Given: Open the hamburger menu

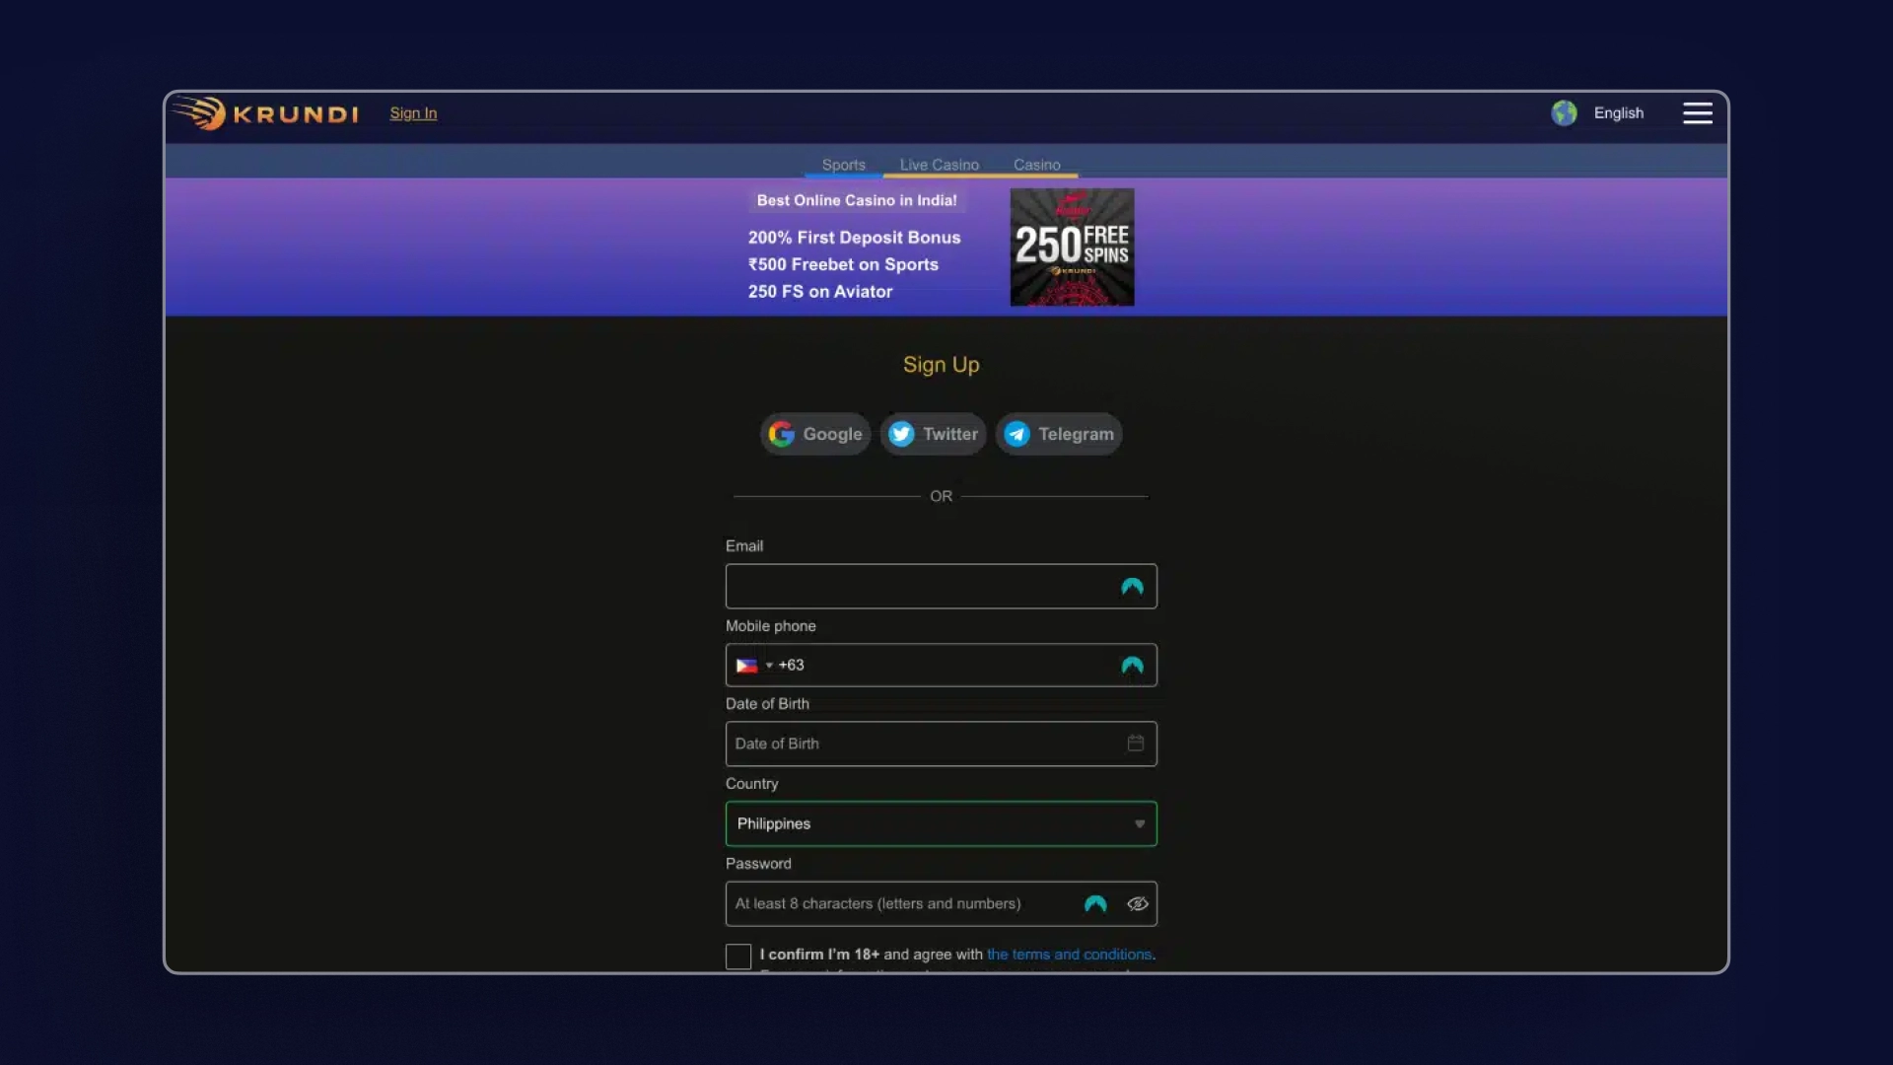Looking at the screenshot, I should click(1697, 113).
